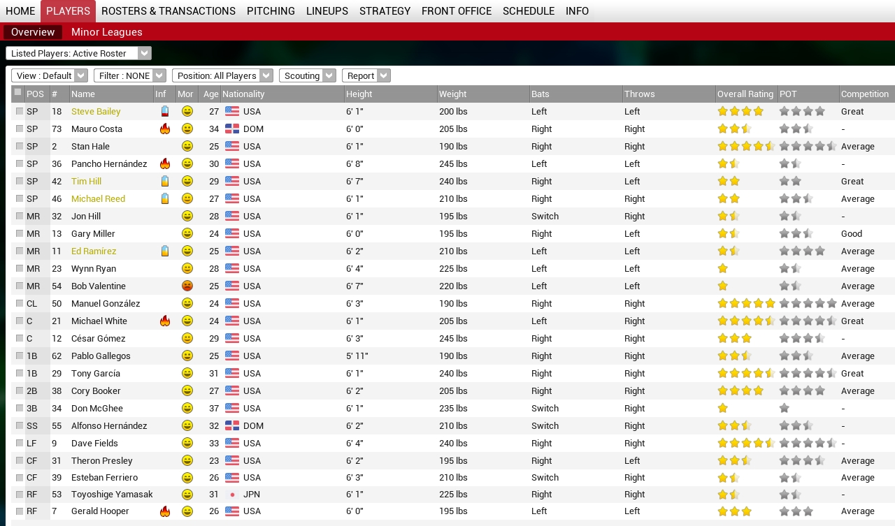
Task: Click Mauro Costa's Dominican flag icon
Action: point(232,129)
